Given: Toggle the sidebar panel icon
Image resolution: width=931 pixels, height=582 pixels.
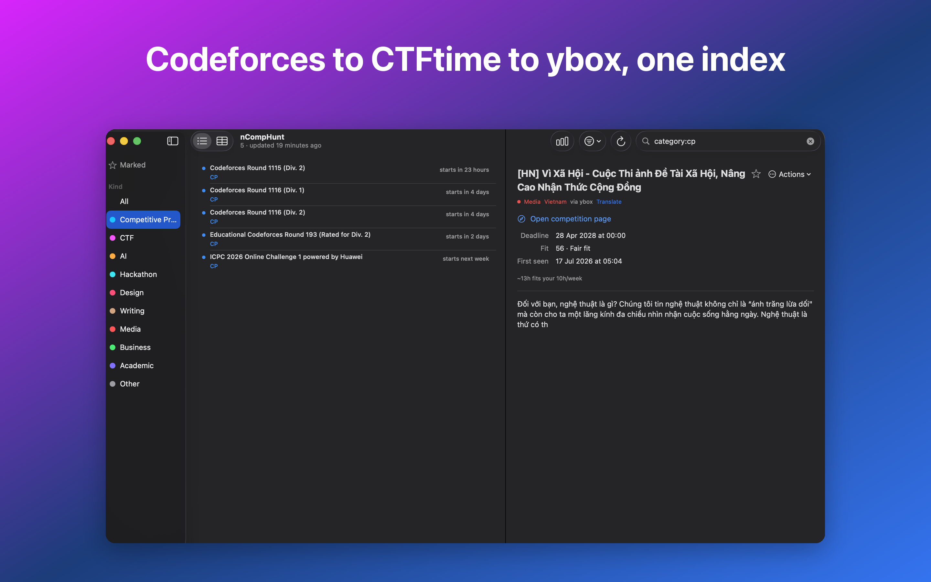Looking at the screenshot, I should pos(172,141).
